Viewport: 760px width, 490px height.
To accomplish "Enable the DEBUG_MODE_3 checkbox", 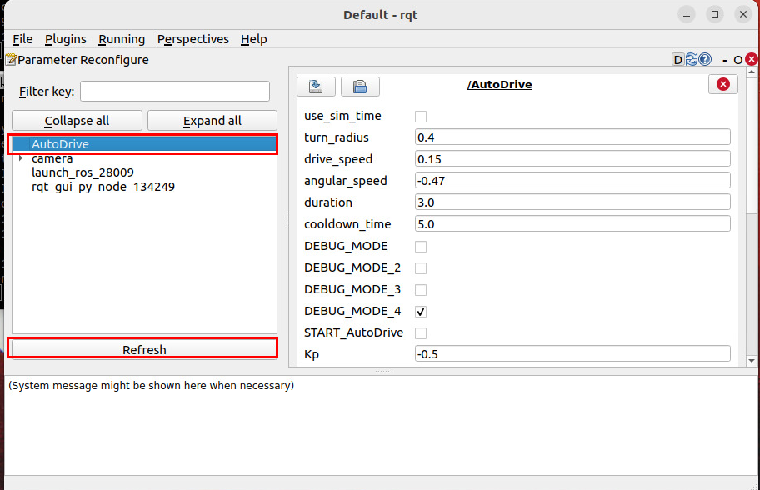I will (x=421, y=290).
